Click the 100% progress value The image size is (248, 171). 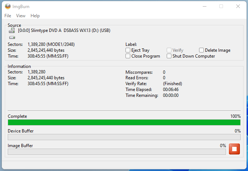[235, 116]
